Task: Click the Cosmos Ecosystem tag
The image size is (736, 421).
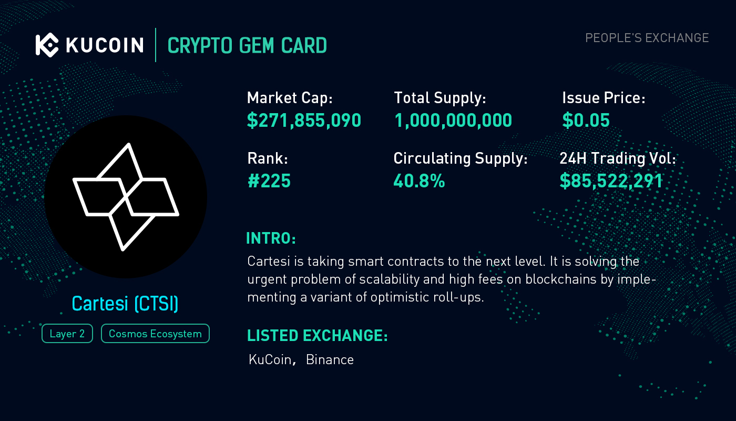Action: [x=155, y=334]
